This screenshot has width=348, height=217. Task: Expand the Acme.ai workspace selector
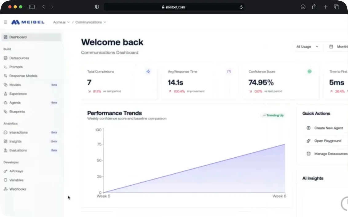61,22
